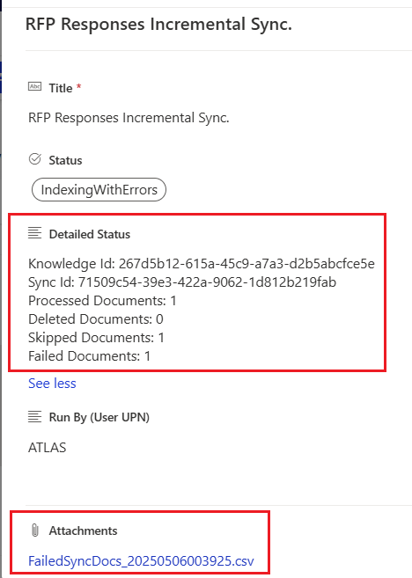Click the Deleted Documents count line
Screen dimensions: 412x578
[x=96, y=319]
